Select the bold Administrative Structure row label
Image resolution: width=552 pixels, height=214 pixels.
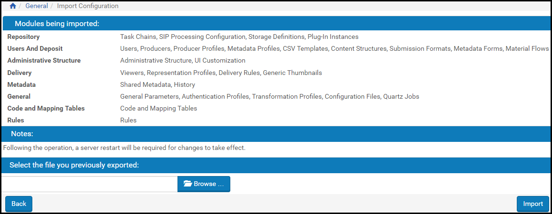(44, 61)
